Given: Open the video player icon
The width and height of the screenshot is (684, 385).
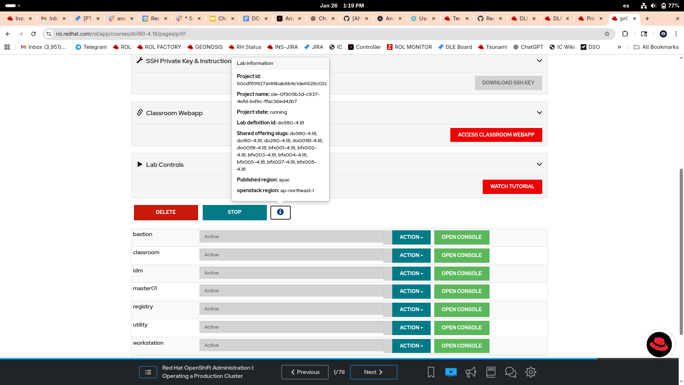Looking at the screenshot, I should tap(451, 372).
